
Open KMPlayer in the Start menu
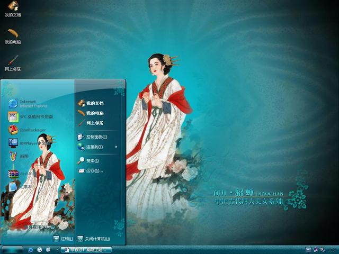[29, 143]
